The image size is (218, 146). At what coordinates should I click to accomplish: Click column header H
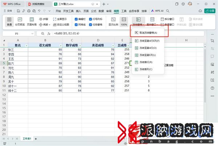coord(186,40)
